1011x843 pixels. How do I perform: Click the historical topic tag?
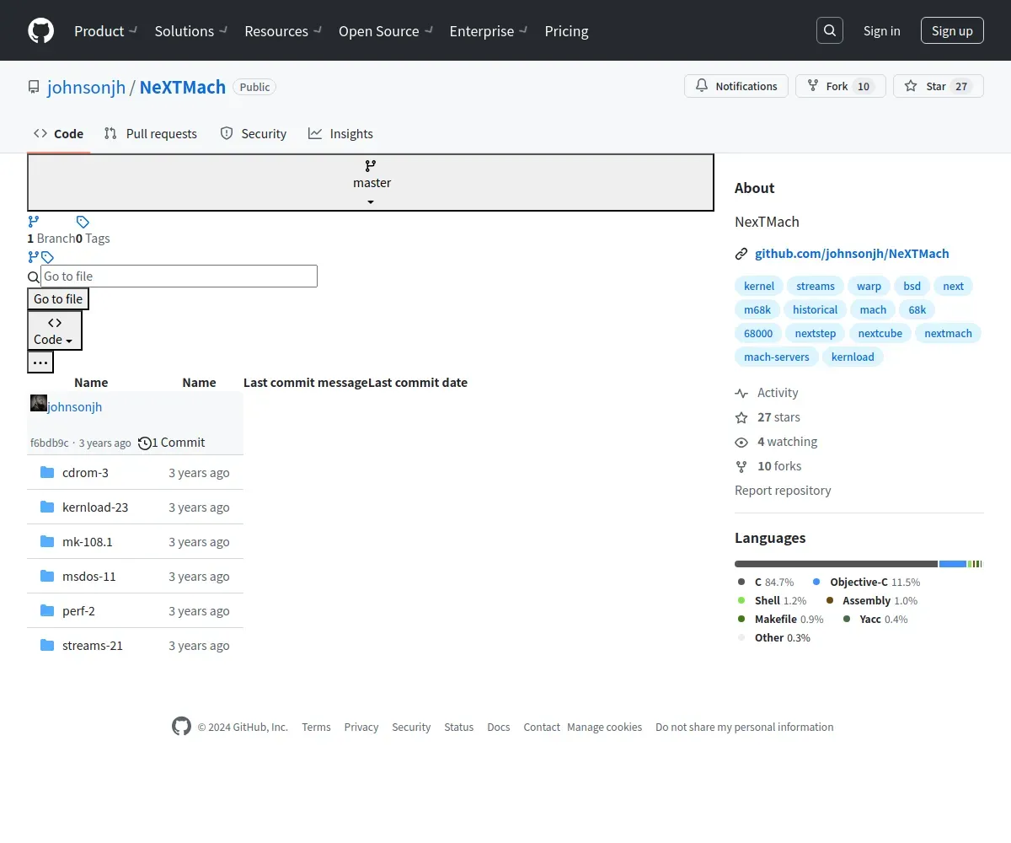pos(816,309)
